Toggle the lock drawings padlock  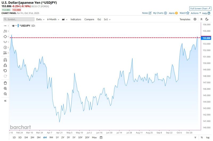(5, 65)
